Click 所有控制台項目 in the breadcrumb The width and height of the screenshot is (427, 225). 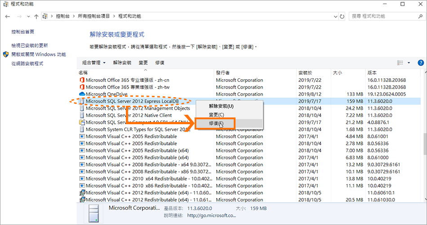click(x=93, y=16)
